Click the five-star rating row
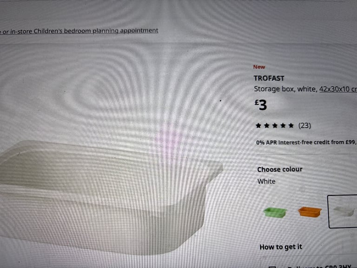 pos(283,126)
